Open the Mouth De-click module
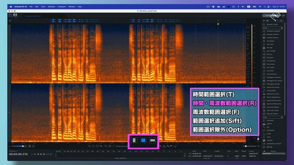Viewport: 294px width, 165px height. point(272,94)
